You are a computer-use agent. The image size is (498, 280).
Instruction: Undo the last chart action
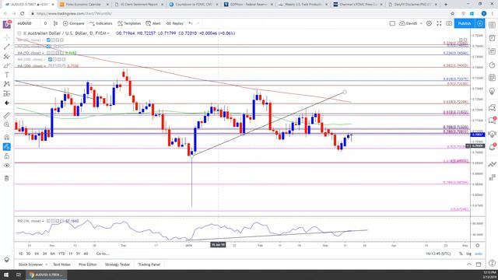(x=191, y=23)
